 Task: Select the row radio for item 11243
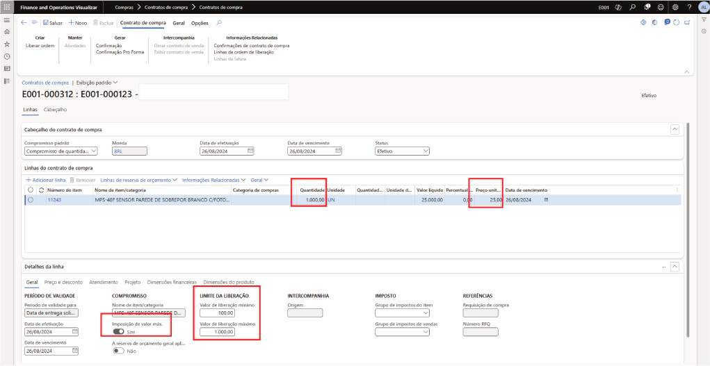click(x=30, y=200)
